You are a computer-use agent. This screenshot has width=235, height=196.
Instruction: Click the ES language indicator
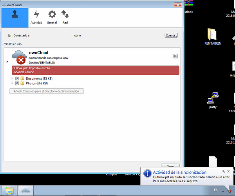pos(216,190)
